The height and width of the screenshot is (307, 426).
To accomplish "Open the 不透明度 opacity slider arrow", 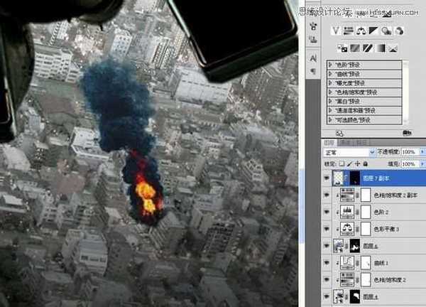I will point(422,152).
